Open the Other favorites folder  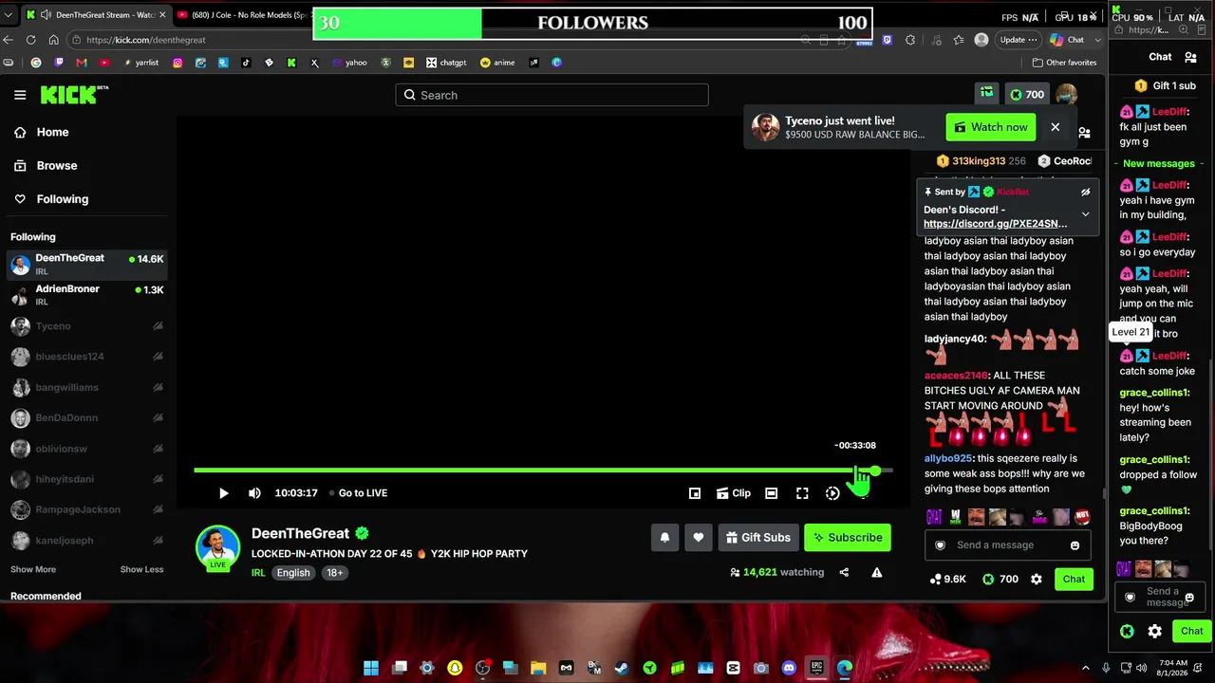pyautogui.click(x=1064, y=63)
